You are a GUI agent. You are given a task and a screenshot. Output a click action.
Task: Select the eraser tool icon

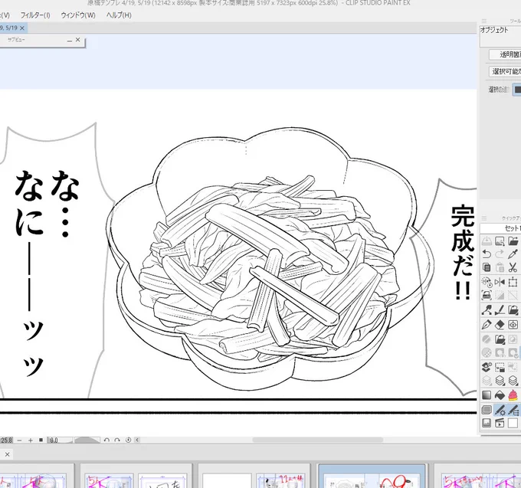pos(500,325)
